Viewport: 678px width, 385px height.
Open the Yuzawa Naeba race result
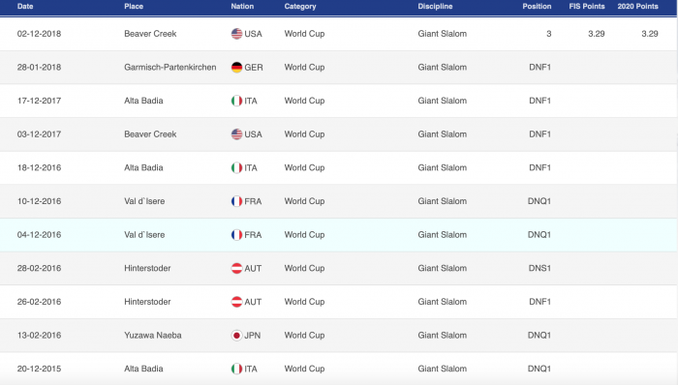[x=338, y=336]
